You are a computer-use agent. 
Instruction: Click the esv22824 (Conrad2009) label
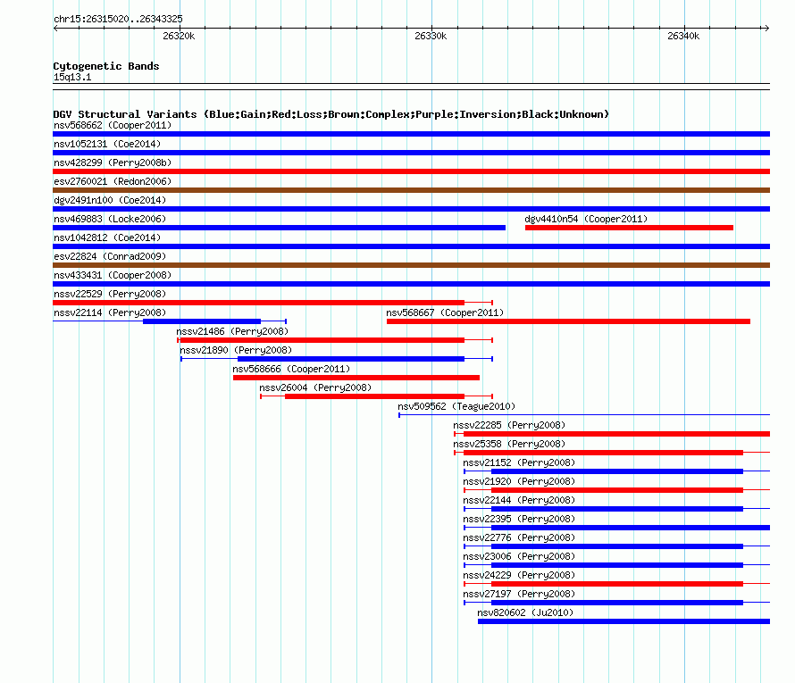[x=110, y=256]
